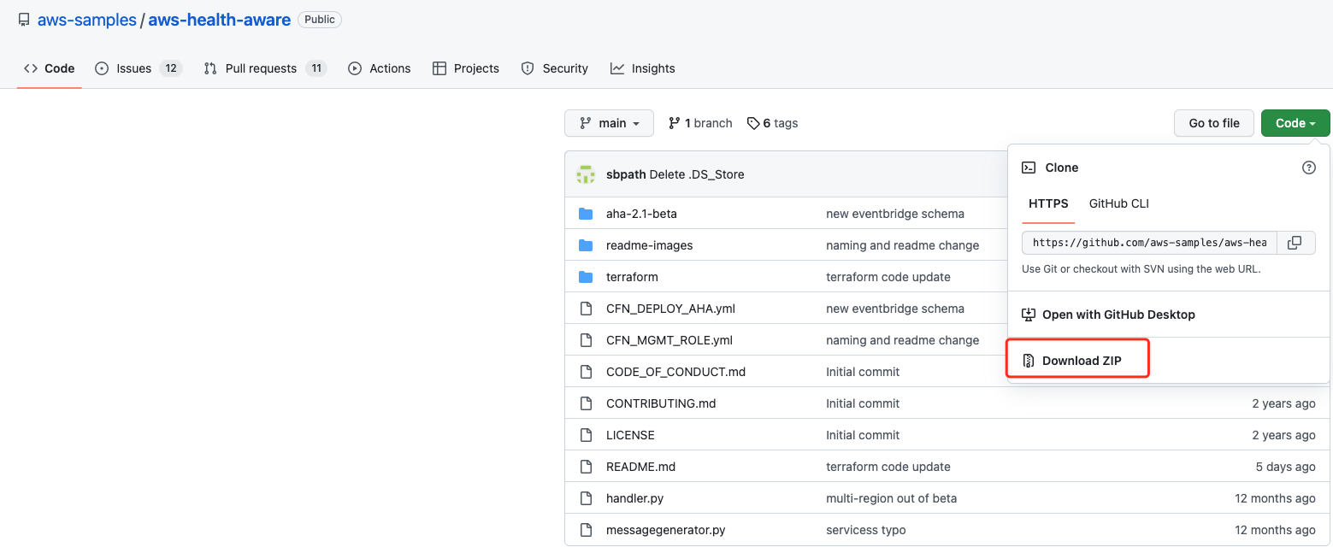Click the Go to file button
The image size is (1333, 553).
pos(1213,122)
